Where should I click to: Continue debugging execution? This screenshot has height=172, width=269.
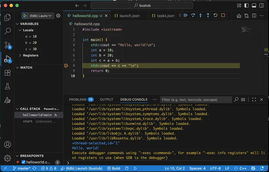tap(186, 15)
